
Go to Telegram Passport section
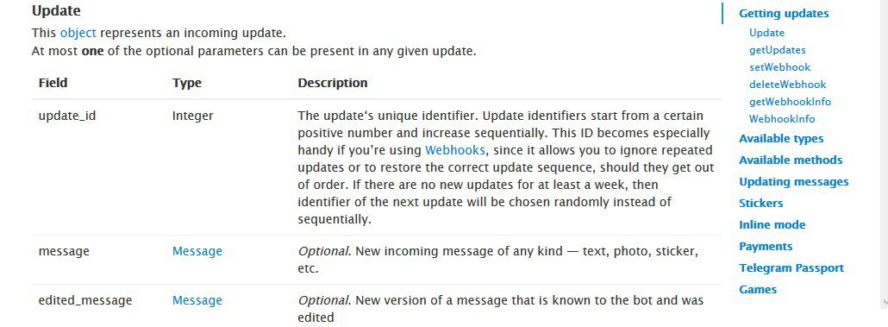pyautogui.click(x=791, y=268)
